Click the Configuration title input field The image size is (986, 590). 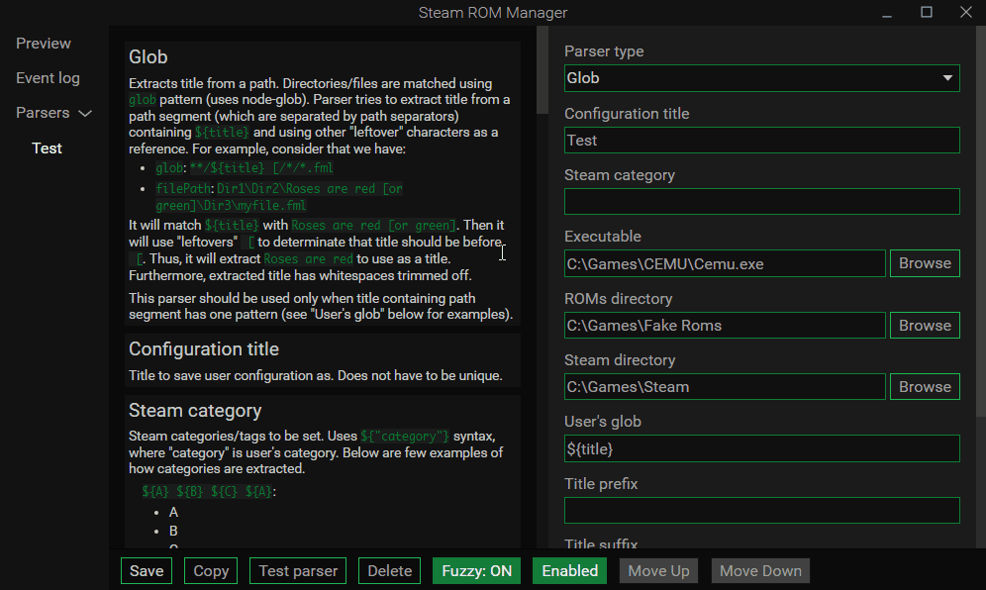coord(761,141)
